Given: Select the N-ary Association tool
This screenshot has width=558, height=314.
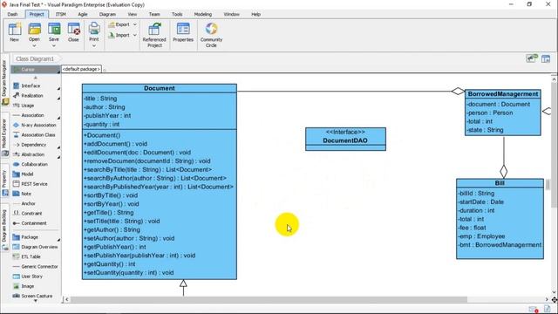Looking at the screenshot, I should (x=38, y=125).
